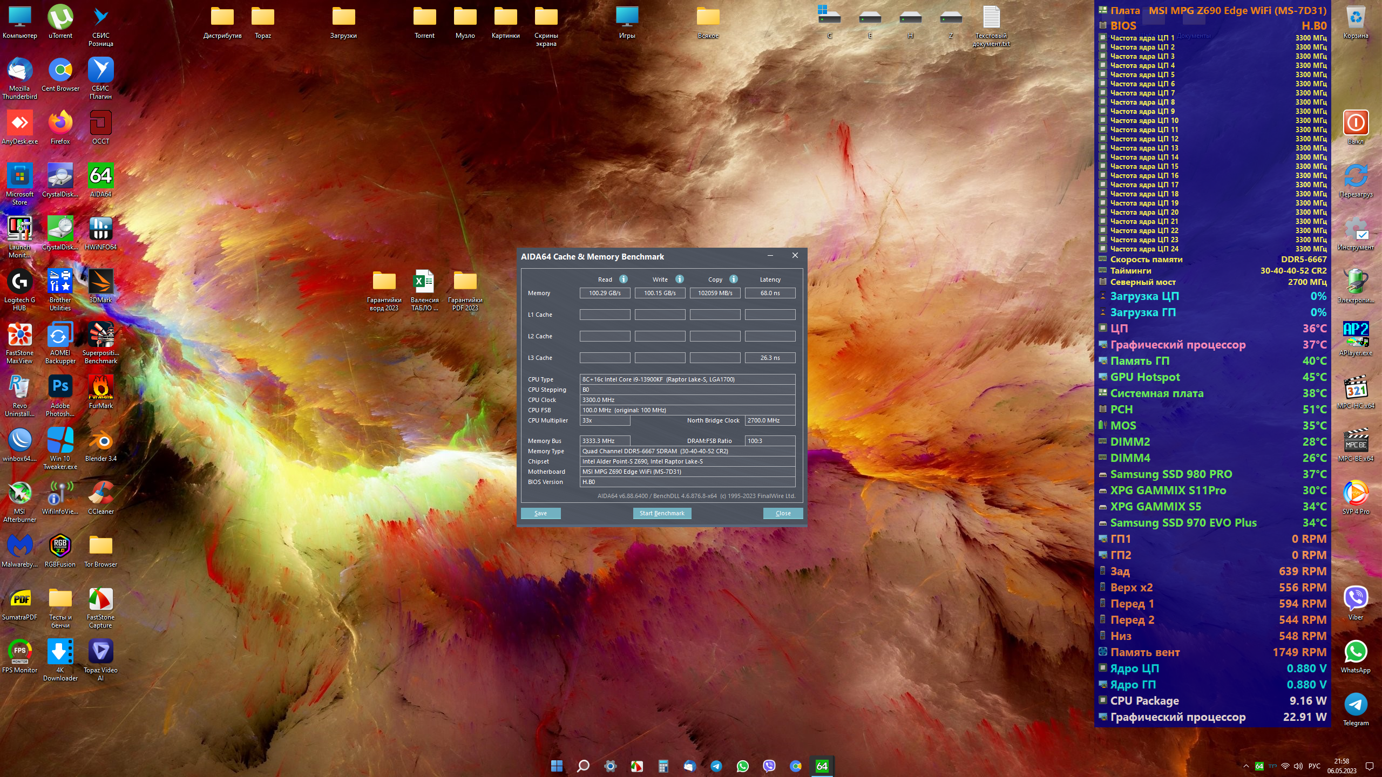
Task: Click the Memory Latency result field
Action: point(770,293)
